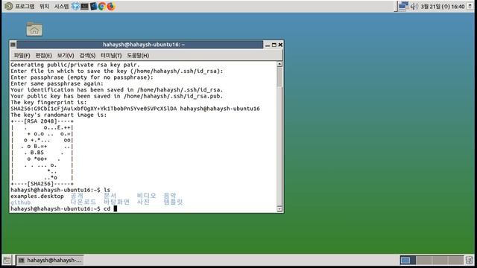This screenshot has width=477, height=268.
Task: Click the SHA256 fingerprint line in the terminal
Action: point(135,109)
